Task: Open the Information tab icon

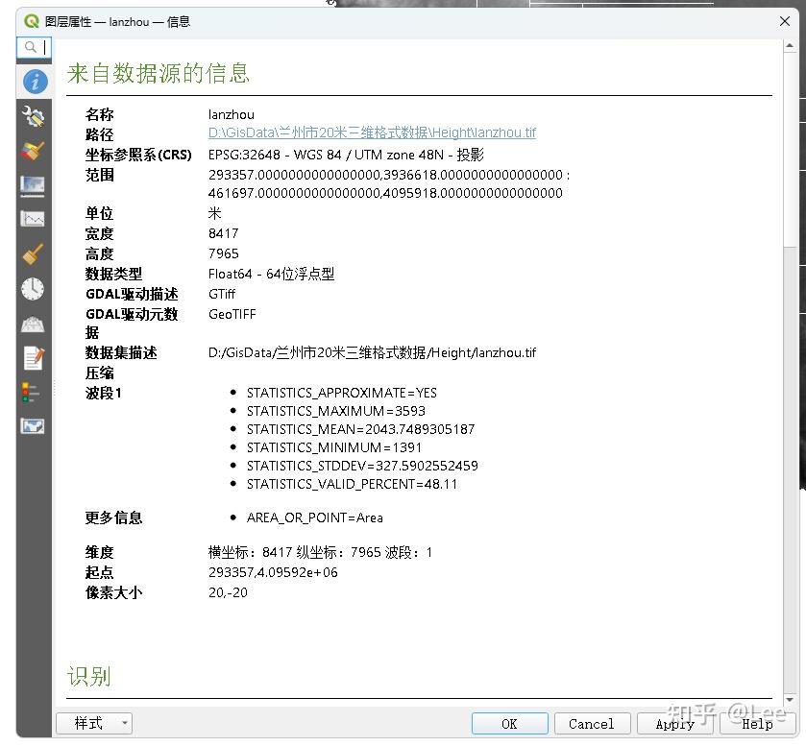Action: pyautogui.click(x=35, y=82)
